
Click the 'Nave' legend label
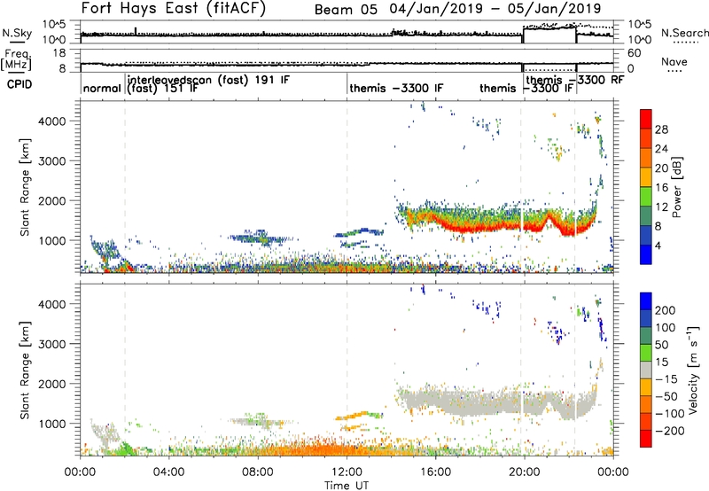(x=674, y=61)
